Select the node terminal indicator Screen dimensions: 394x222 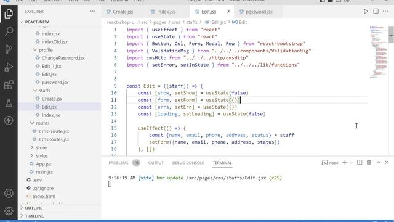coord(330,163)
